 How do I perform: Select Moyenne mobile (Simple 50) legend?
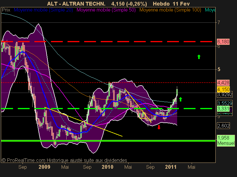point(106,10)
